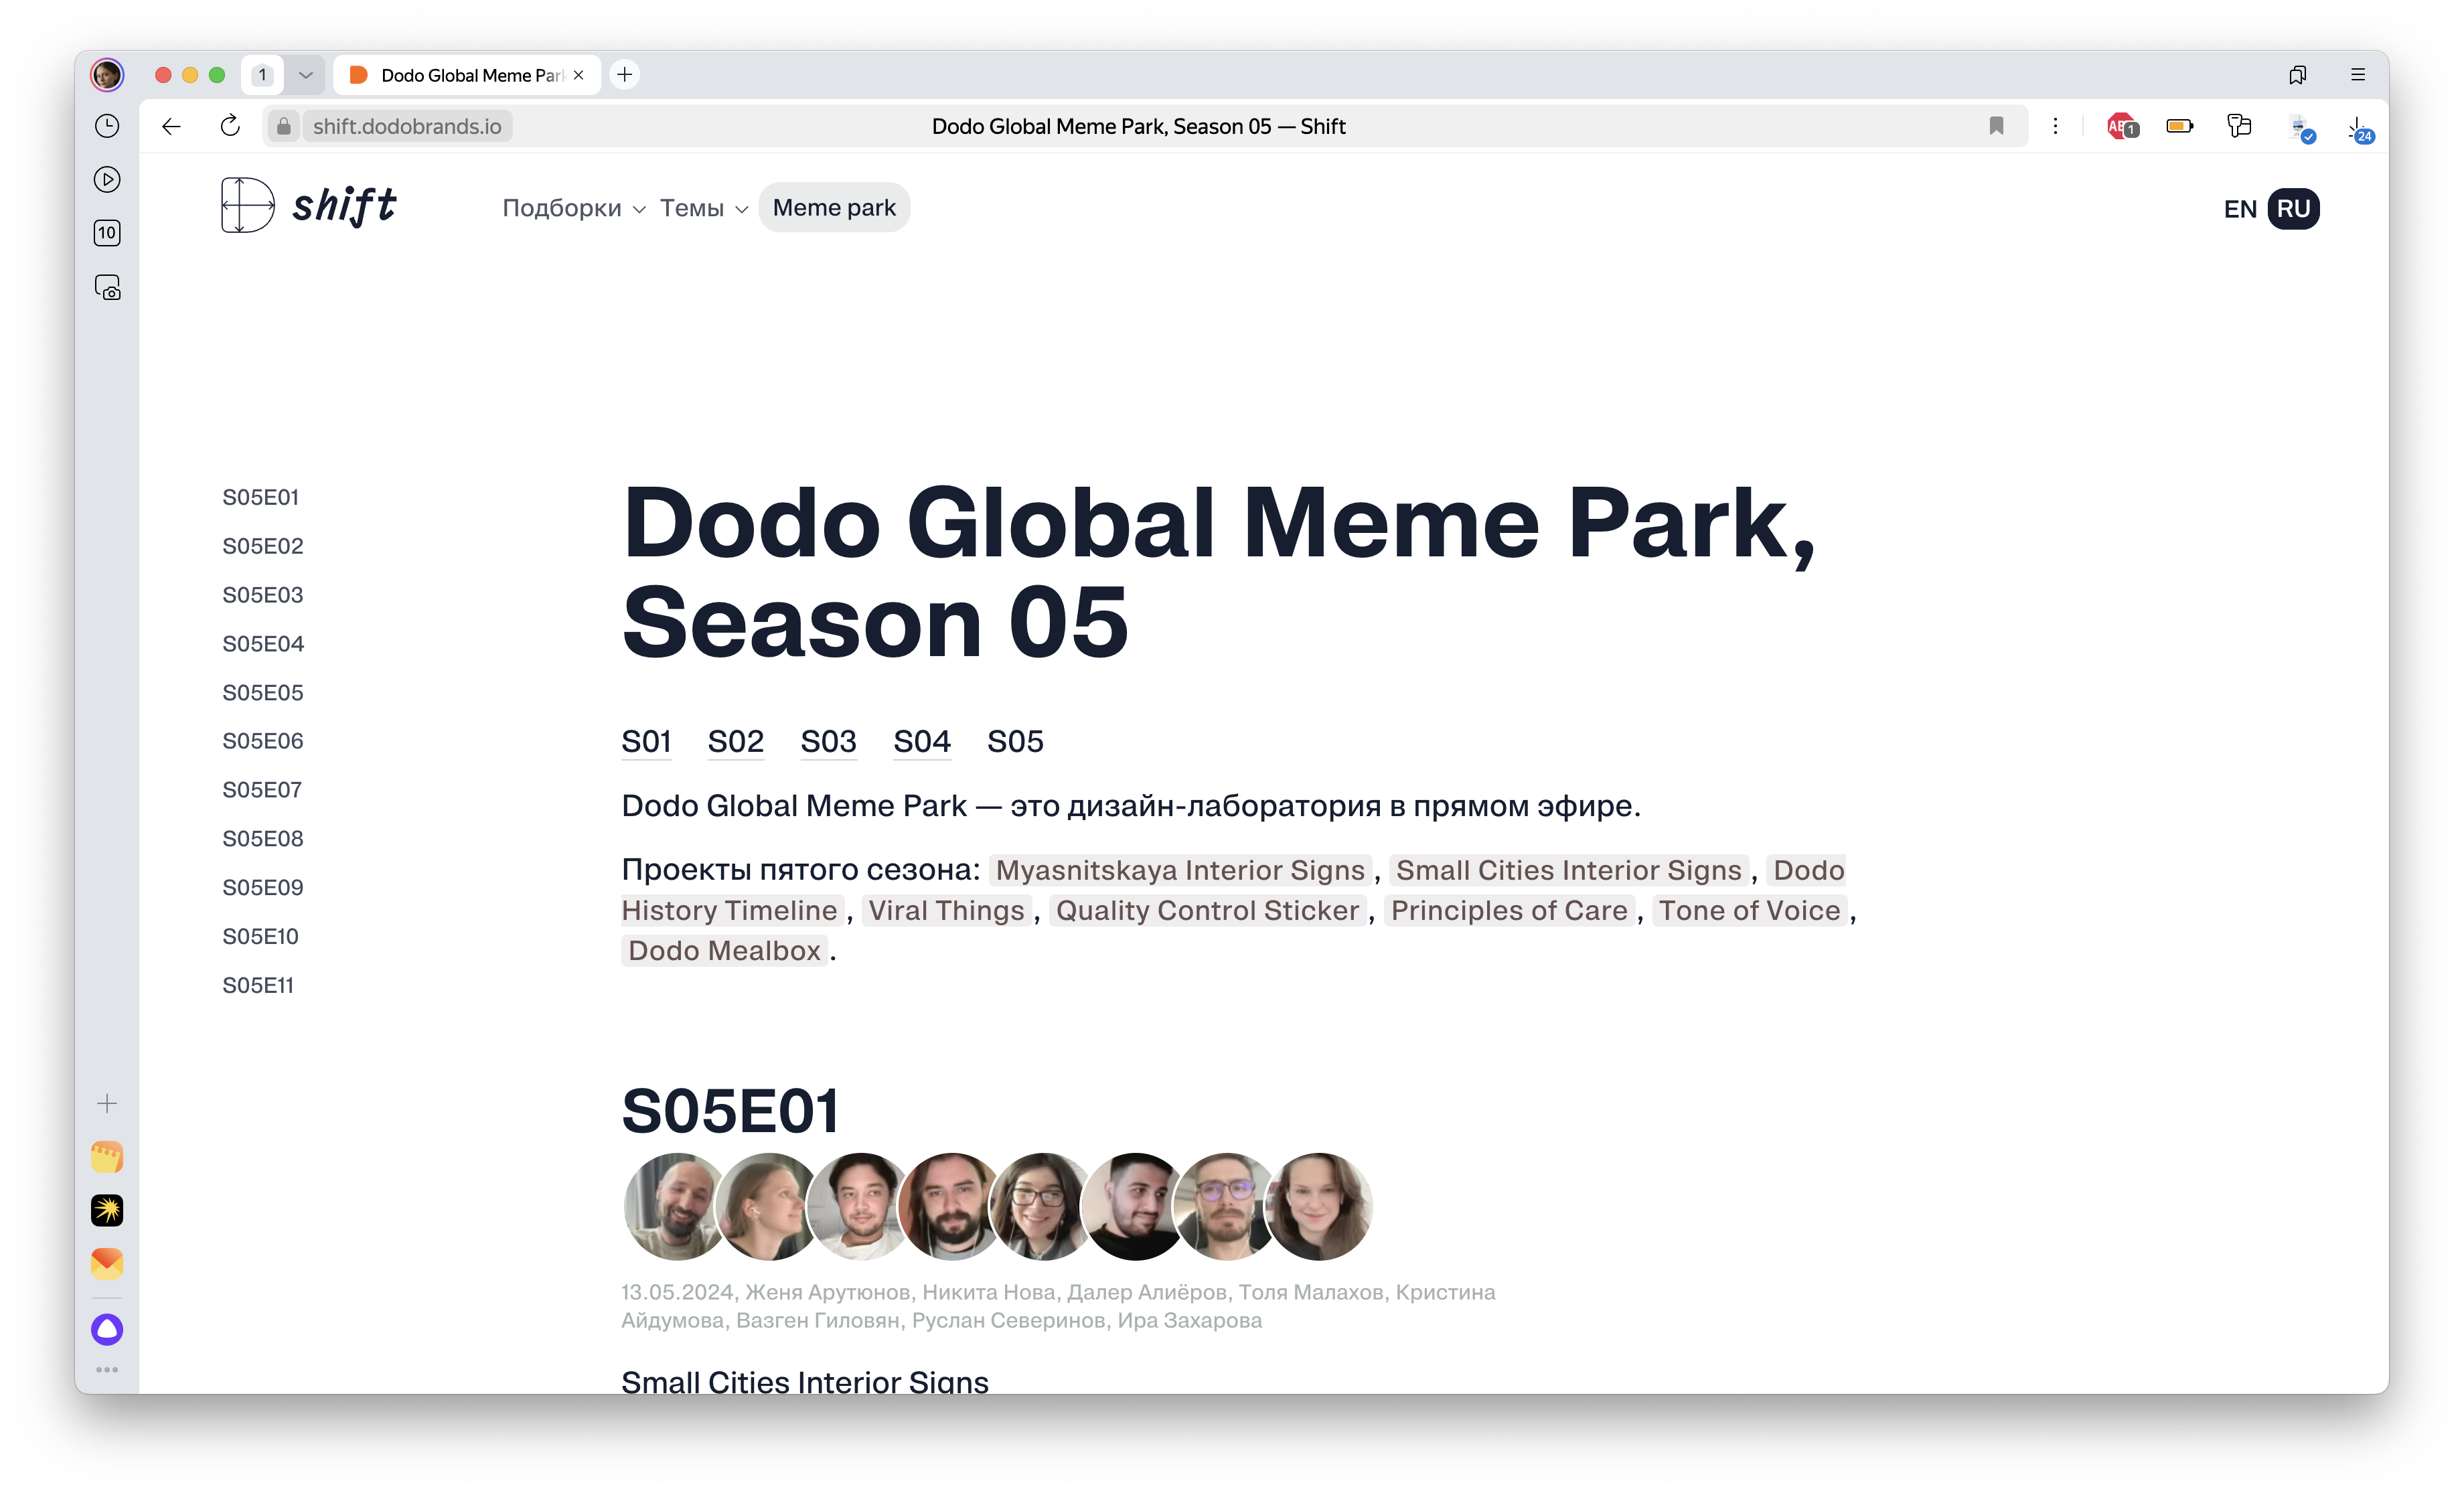Jump to S05E07 in sidebar

coord(262,790)
